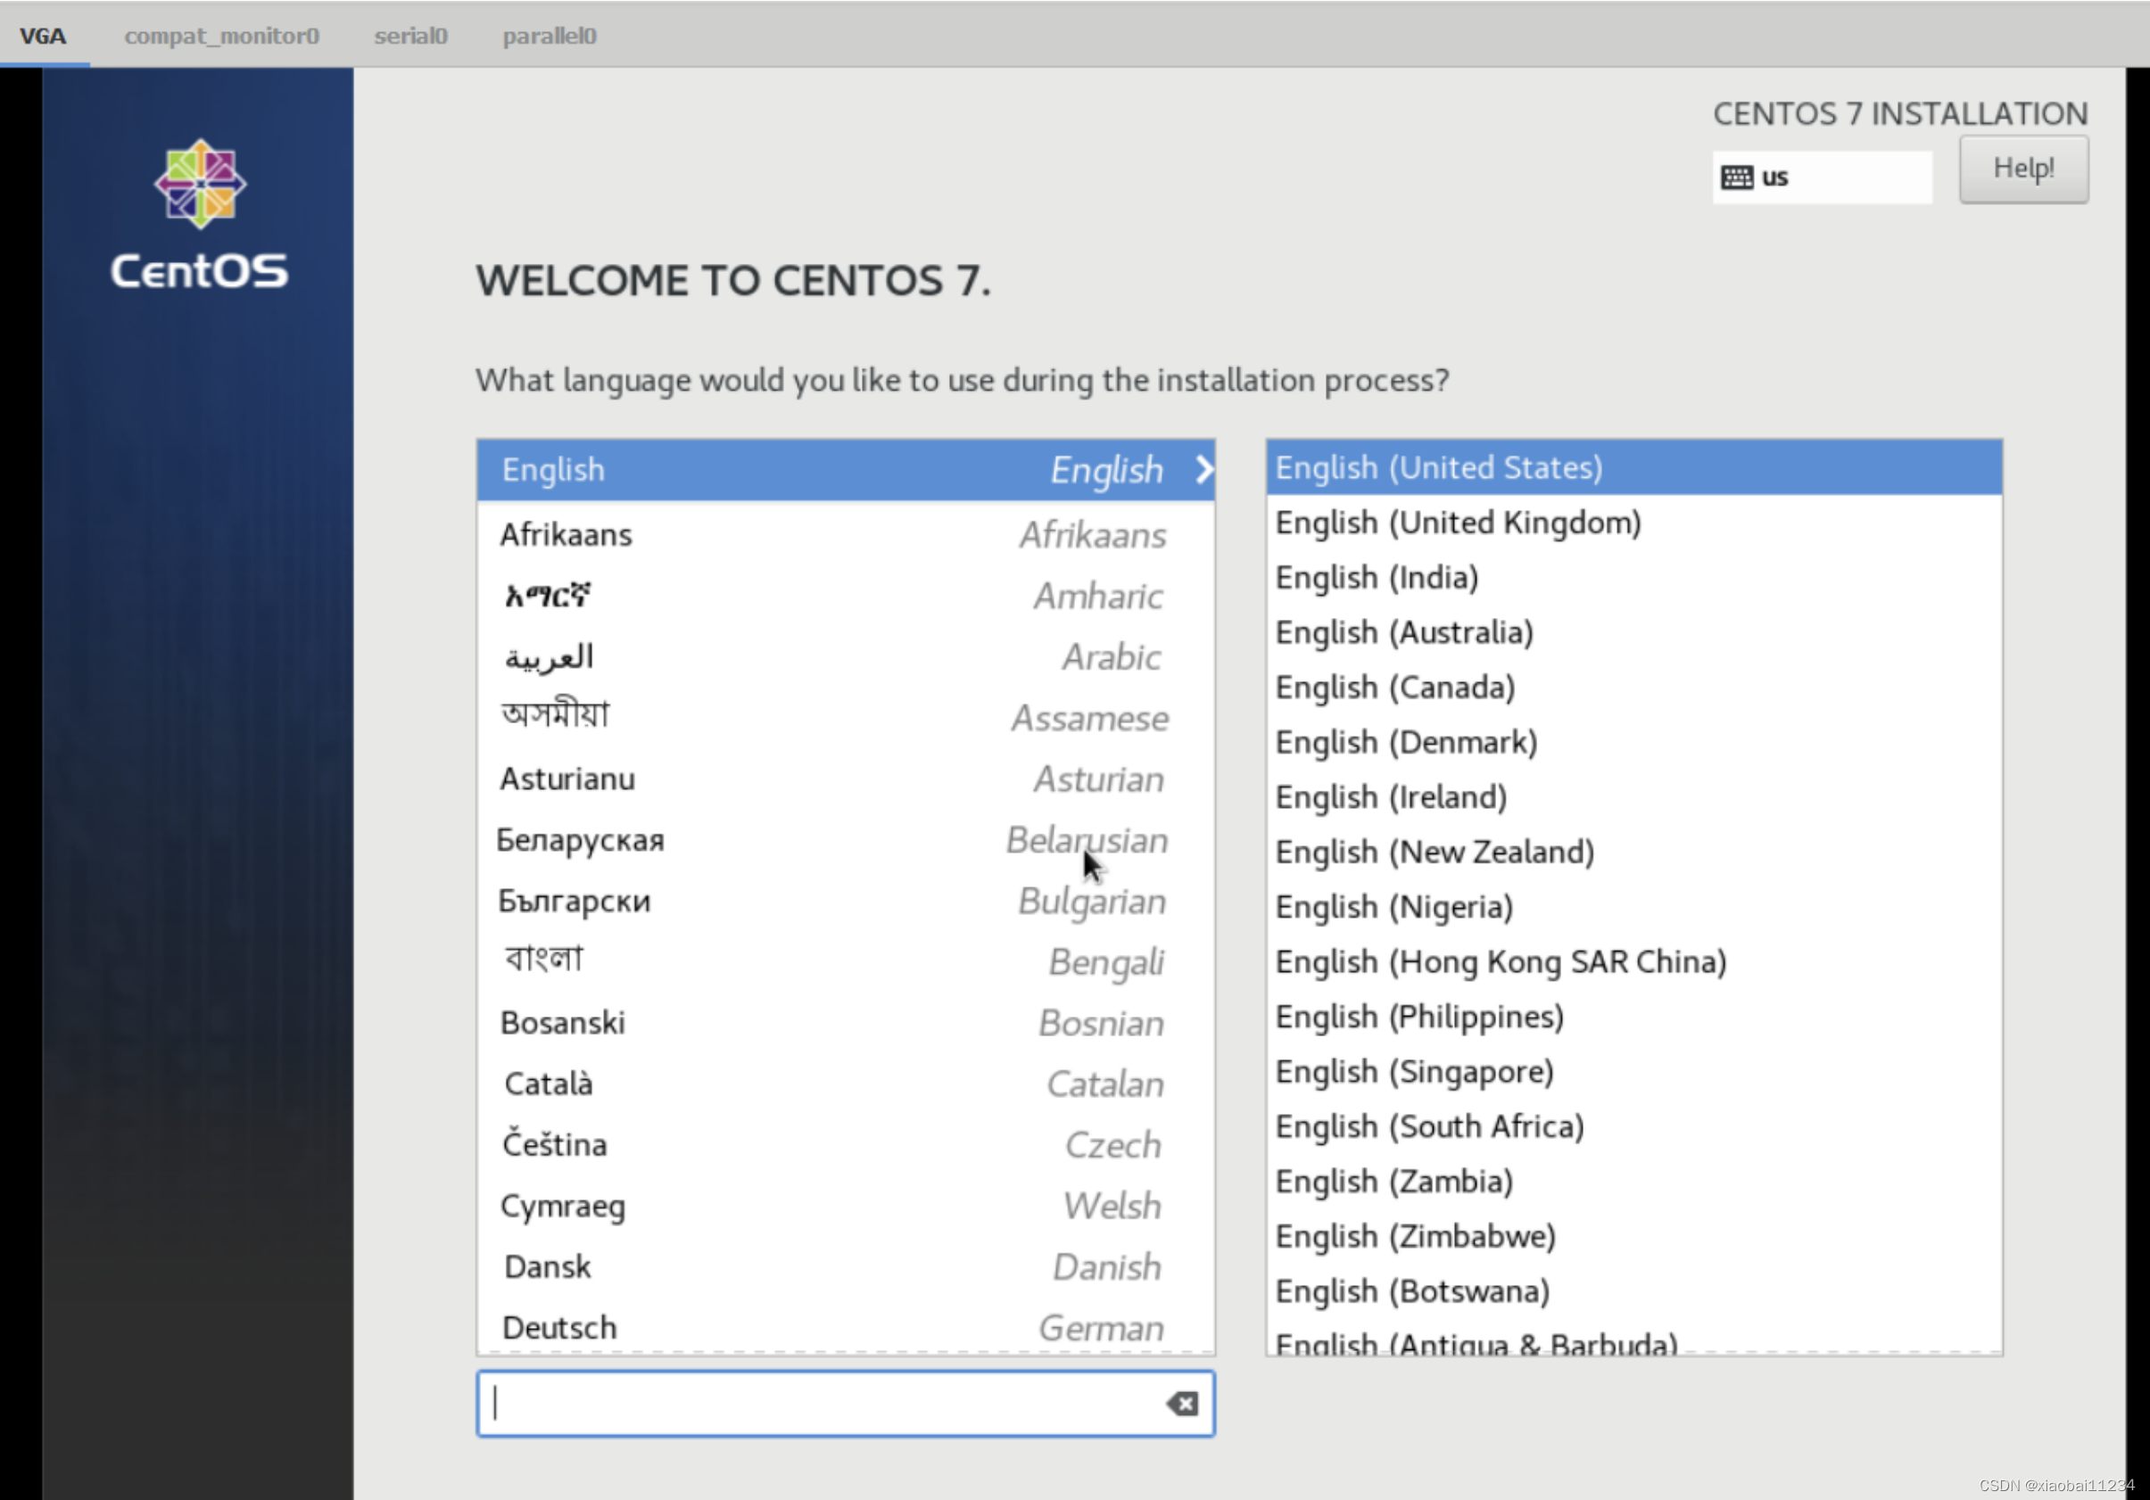Pick English (Australia) locale
This screenshot has width=2150, height=1500.
coord(1634,632)
